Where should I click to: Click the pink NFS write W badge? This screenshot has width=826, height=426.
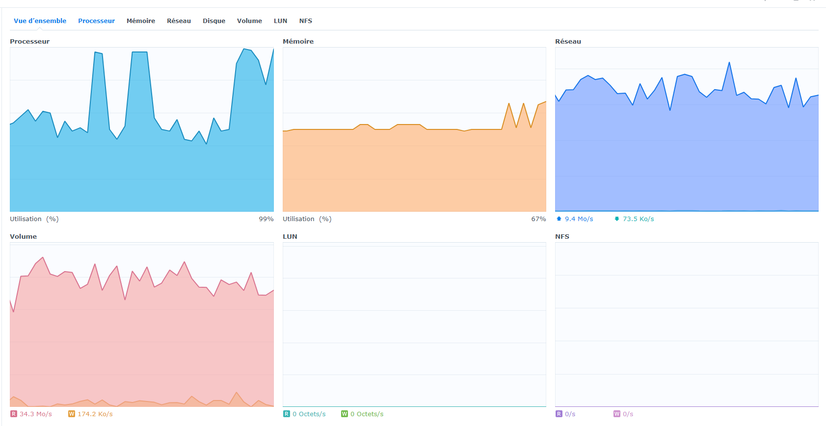616,414
